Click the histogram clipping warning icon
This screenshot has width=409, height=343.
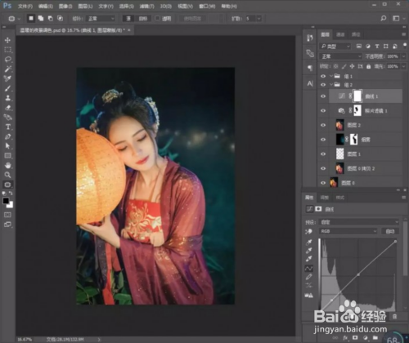(309, 295)
